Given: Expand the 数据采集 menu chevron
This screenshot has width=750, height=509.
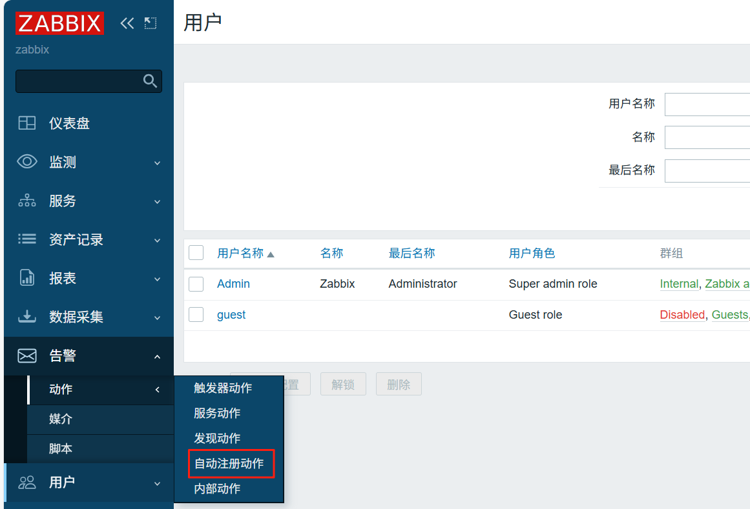Looking at the screenshot, I should coord(158,317).
